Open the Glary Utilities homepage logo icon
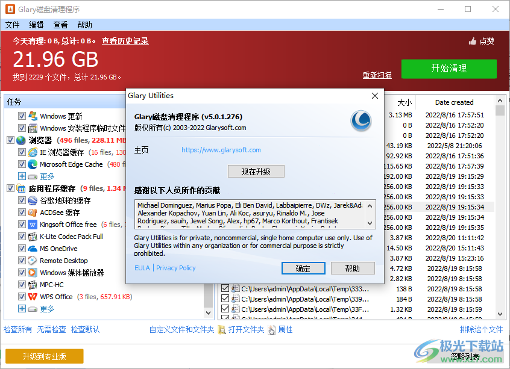The width and height of the screenshot is (510, 369). 360,122
